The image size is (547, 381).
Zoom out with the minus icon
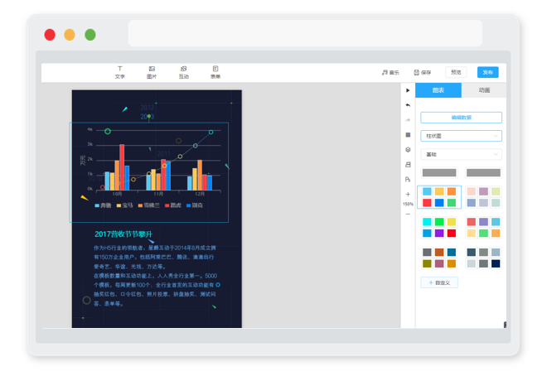408,214
